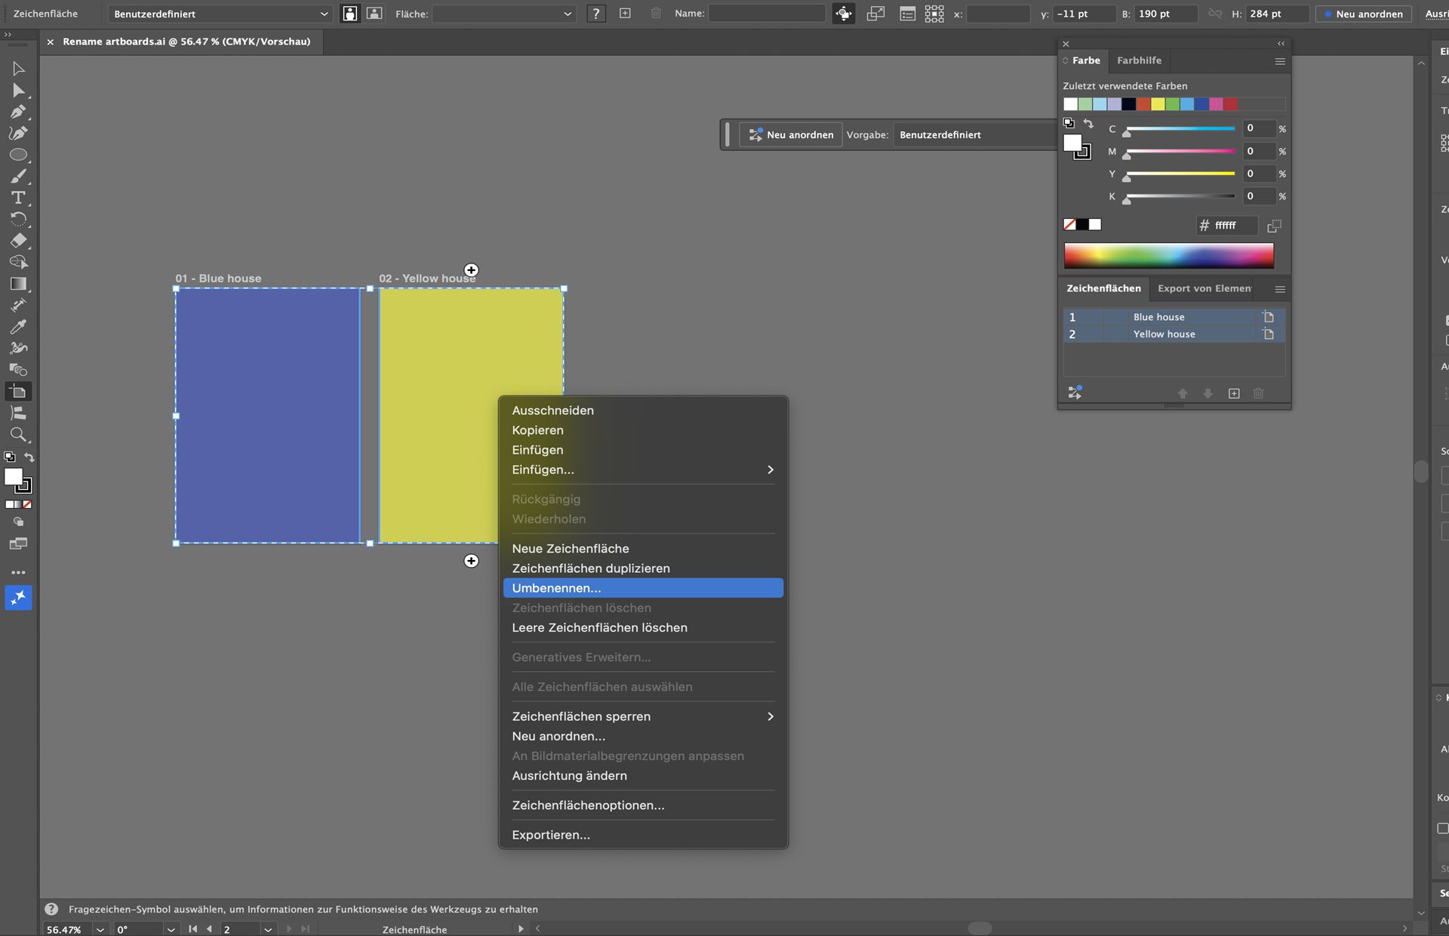This screenshot has width=1449, height=936.
Task: Click move artwork with artboard icon
Action: 844,14
